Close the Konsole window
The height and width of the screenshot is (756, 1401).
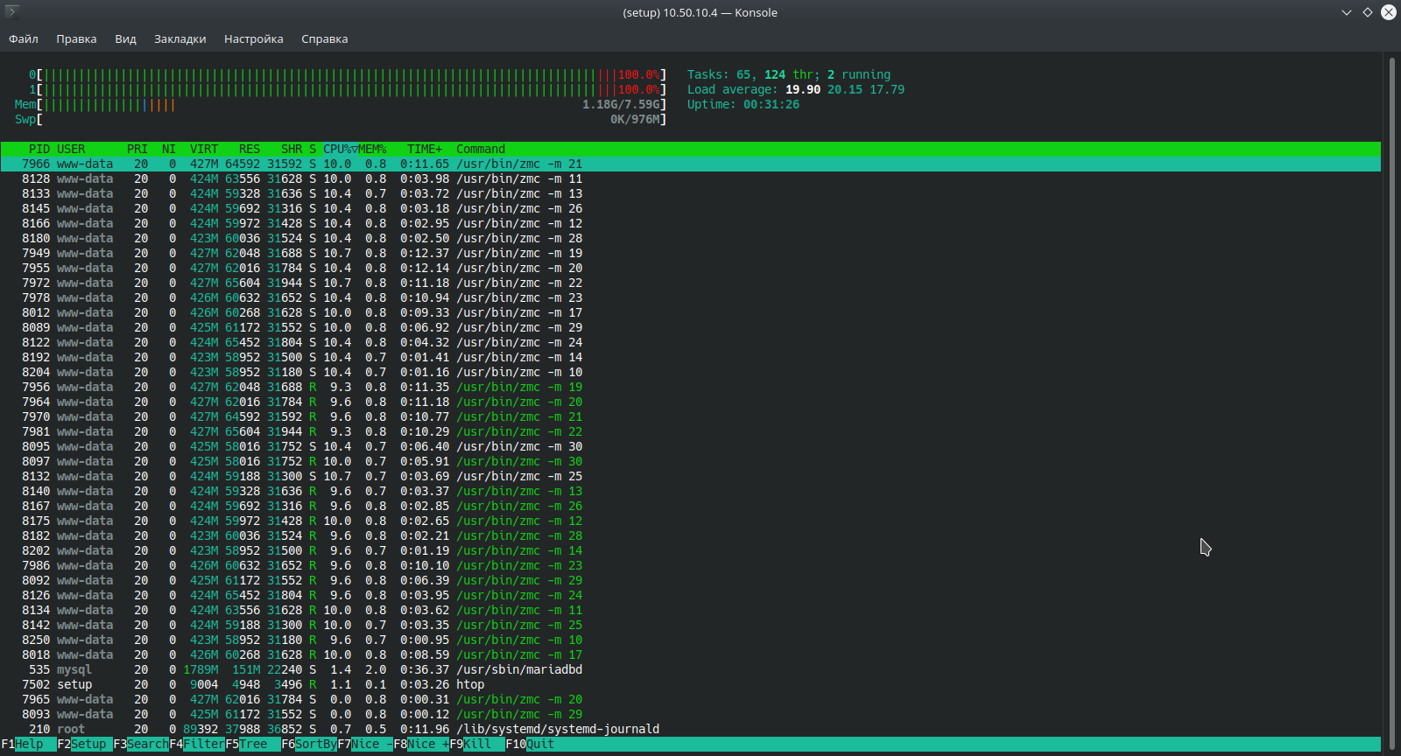click(1389, 12)
